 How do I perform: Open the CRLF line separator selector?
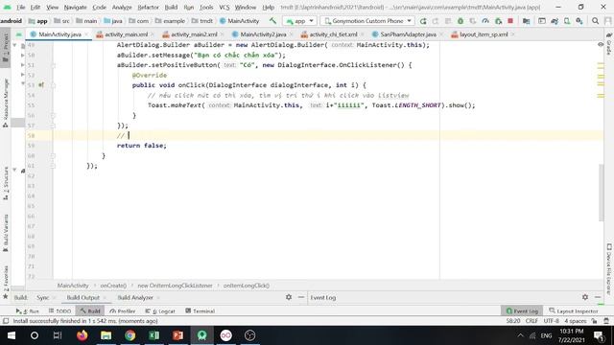531,321
